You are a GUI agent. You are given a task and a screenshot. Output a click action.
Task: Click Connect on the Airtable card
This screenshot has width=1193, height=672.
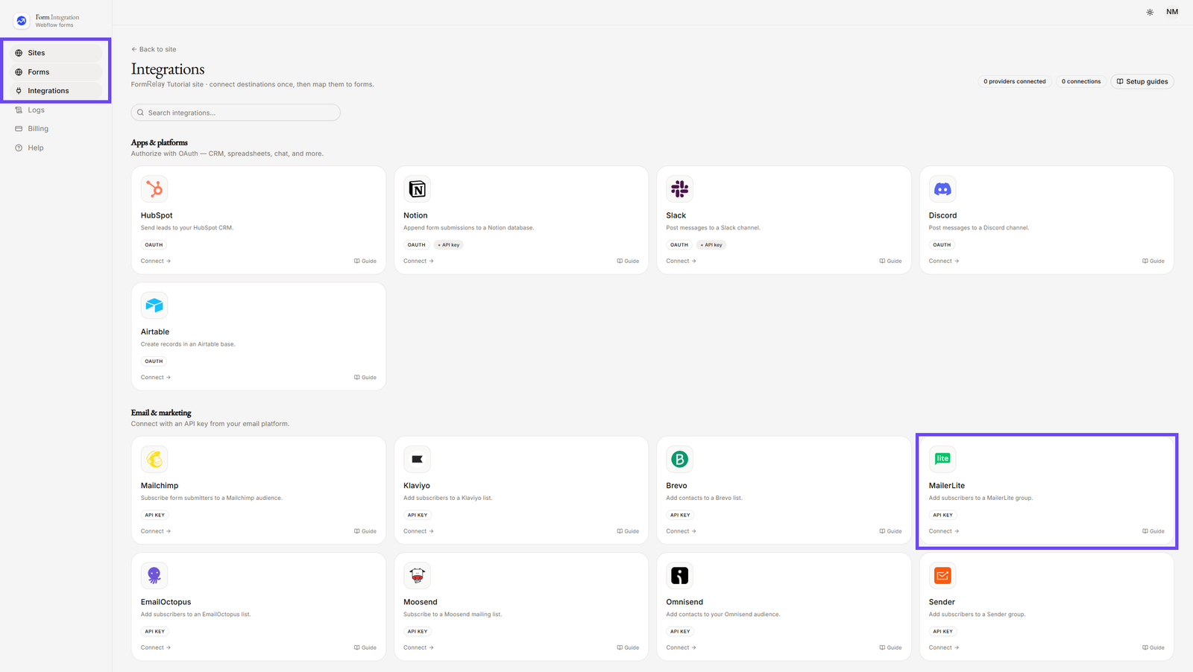pos(156,378)
